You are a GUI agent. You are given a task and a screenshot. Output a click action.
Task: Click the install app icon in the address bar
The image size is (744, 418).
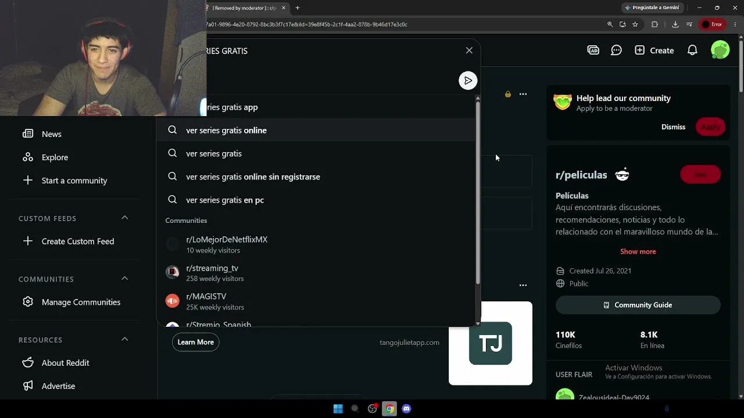(x=623, y=24)
